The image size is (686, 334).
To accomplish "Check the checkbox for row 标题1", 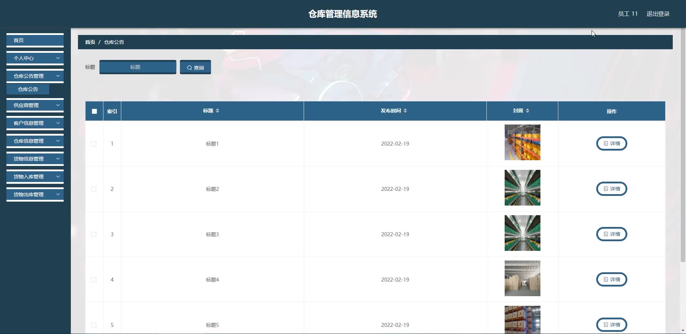I will tap(94, 143).
